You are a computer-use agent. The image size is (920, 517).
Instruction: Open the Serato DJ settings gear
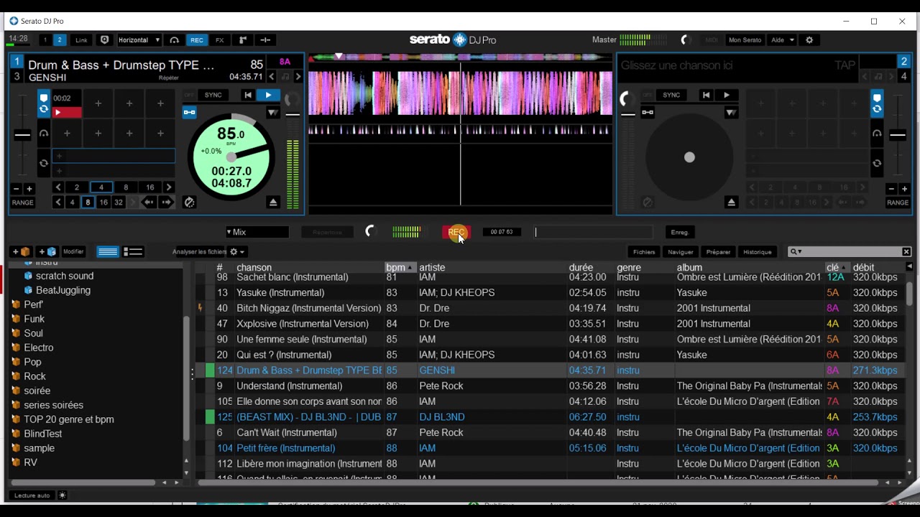809,40
